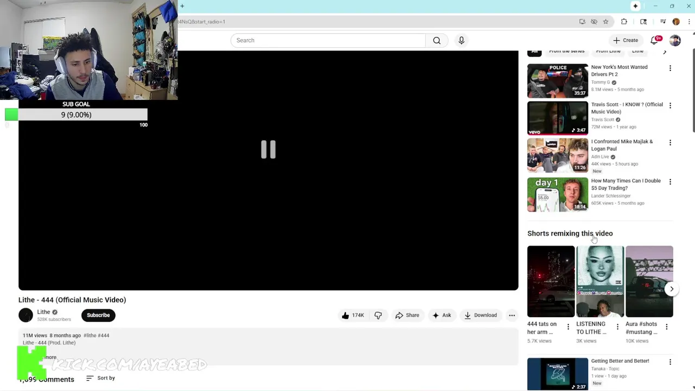Open the Aura #shots #mustang short
The height and width of the screenshot is (391, 695).
[x=649, y=281]
